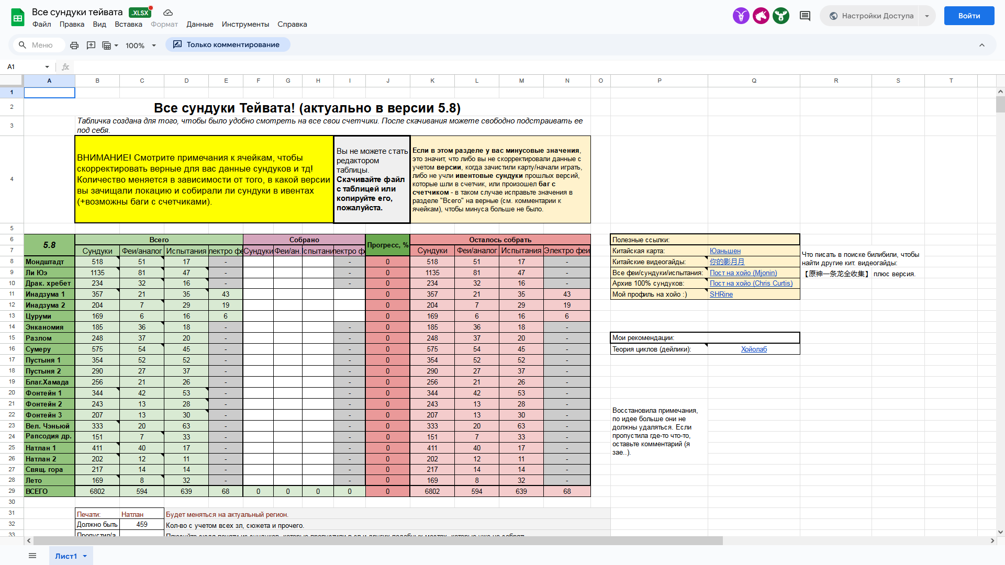Screen dimensions: 1005x565
Task: Click the horizontal scrollbar at bottom
Action: click(377, 540)
